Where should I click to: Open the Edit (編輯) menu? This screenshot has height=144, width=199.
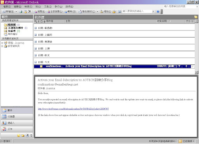pyautogui.click(x=17, y=7)
